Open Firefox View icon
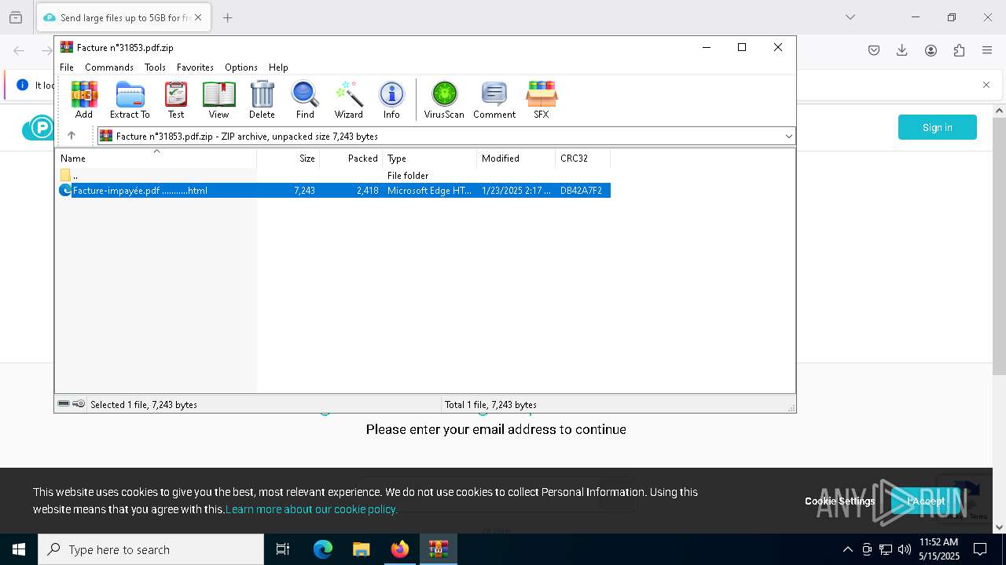 tap(16, 17)
